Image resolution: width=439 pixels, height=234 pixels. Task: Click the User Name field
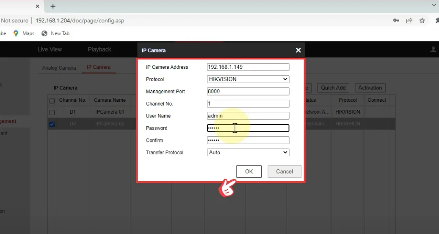(x=248, y=116)
